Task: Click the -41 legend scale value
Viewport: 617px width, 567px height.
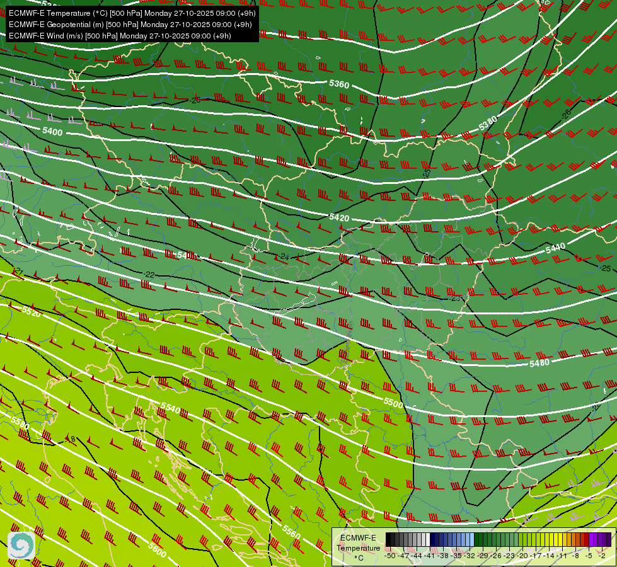Action: coord(429,556)
